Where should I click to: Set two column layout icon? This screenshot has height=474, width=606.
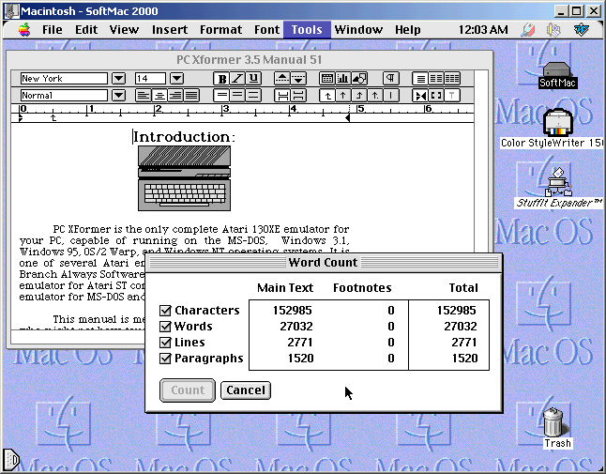click(x=436, y=79)
